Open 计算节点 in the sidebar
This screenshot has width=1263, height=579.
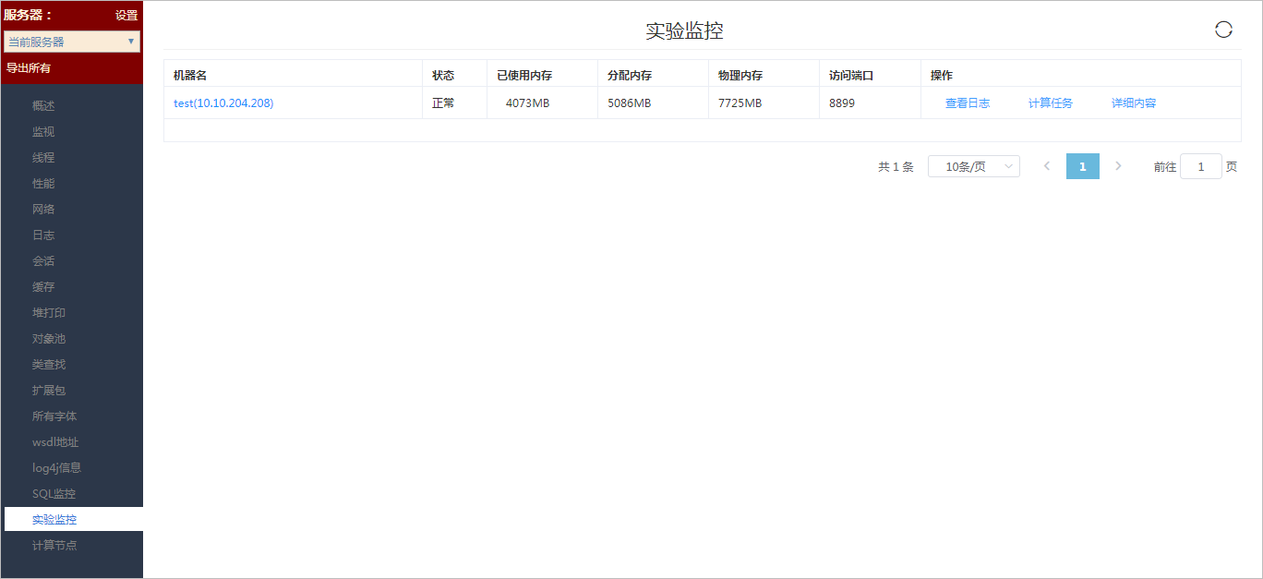(54, 546)
